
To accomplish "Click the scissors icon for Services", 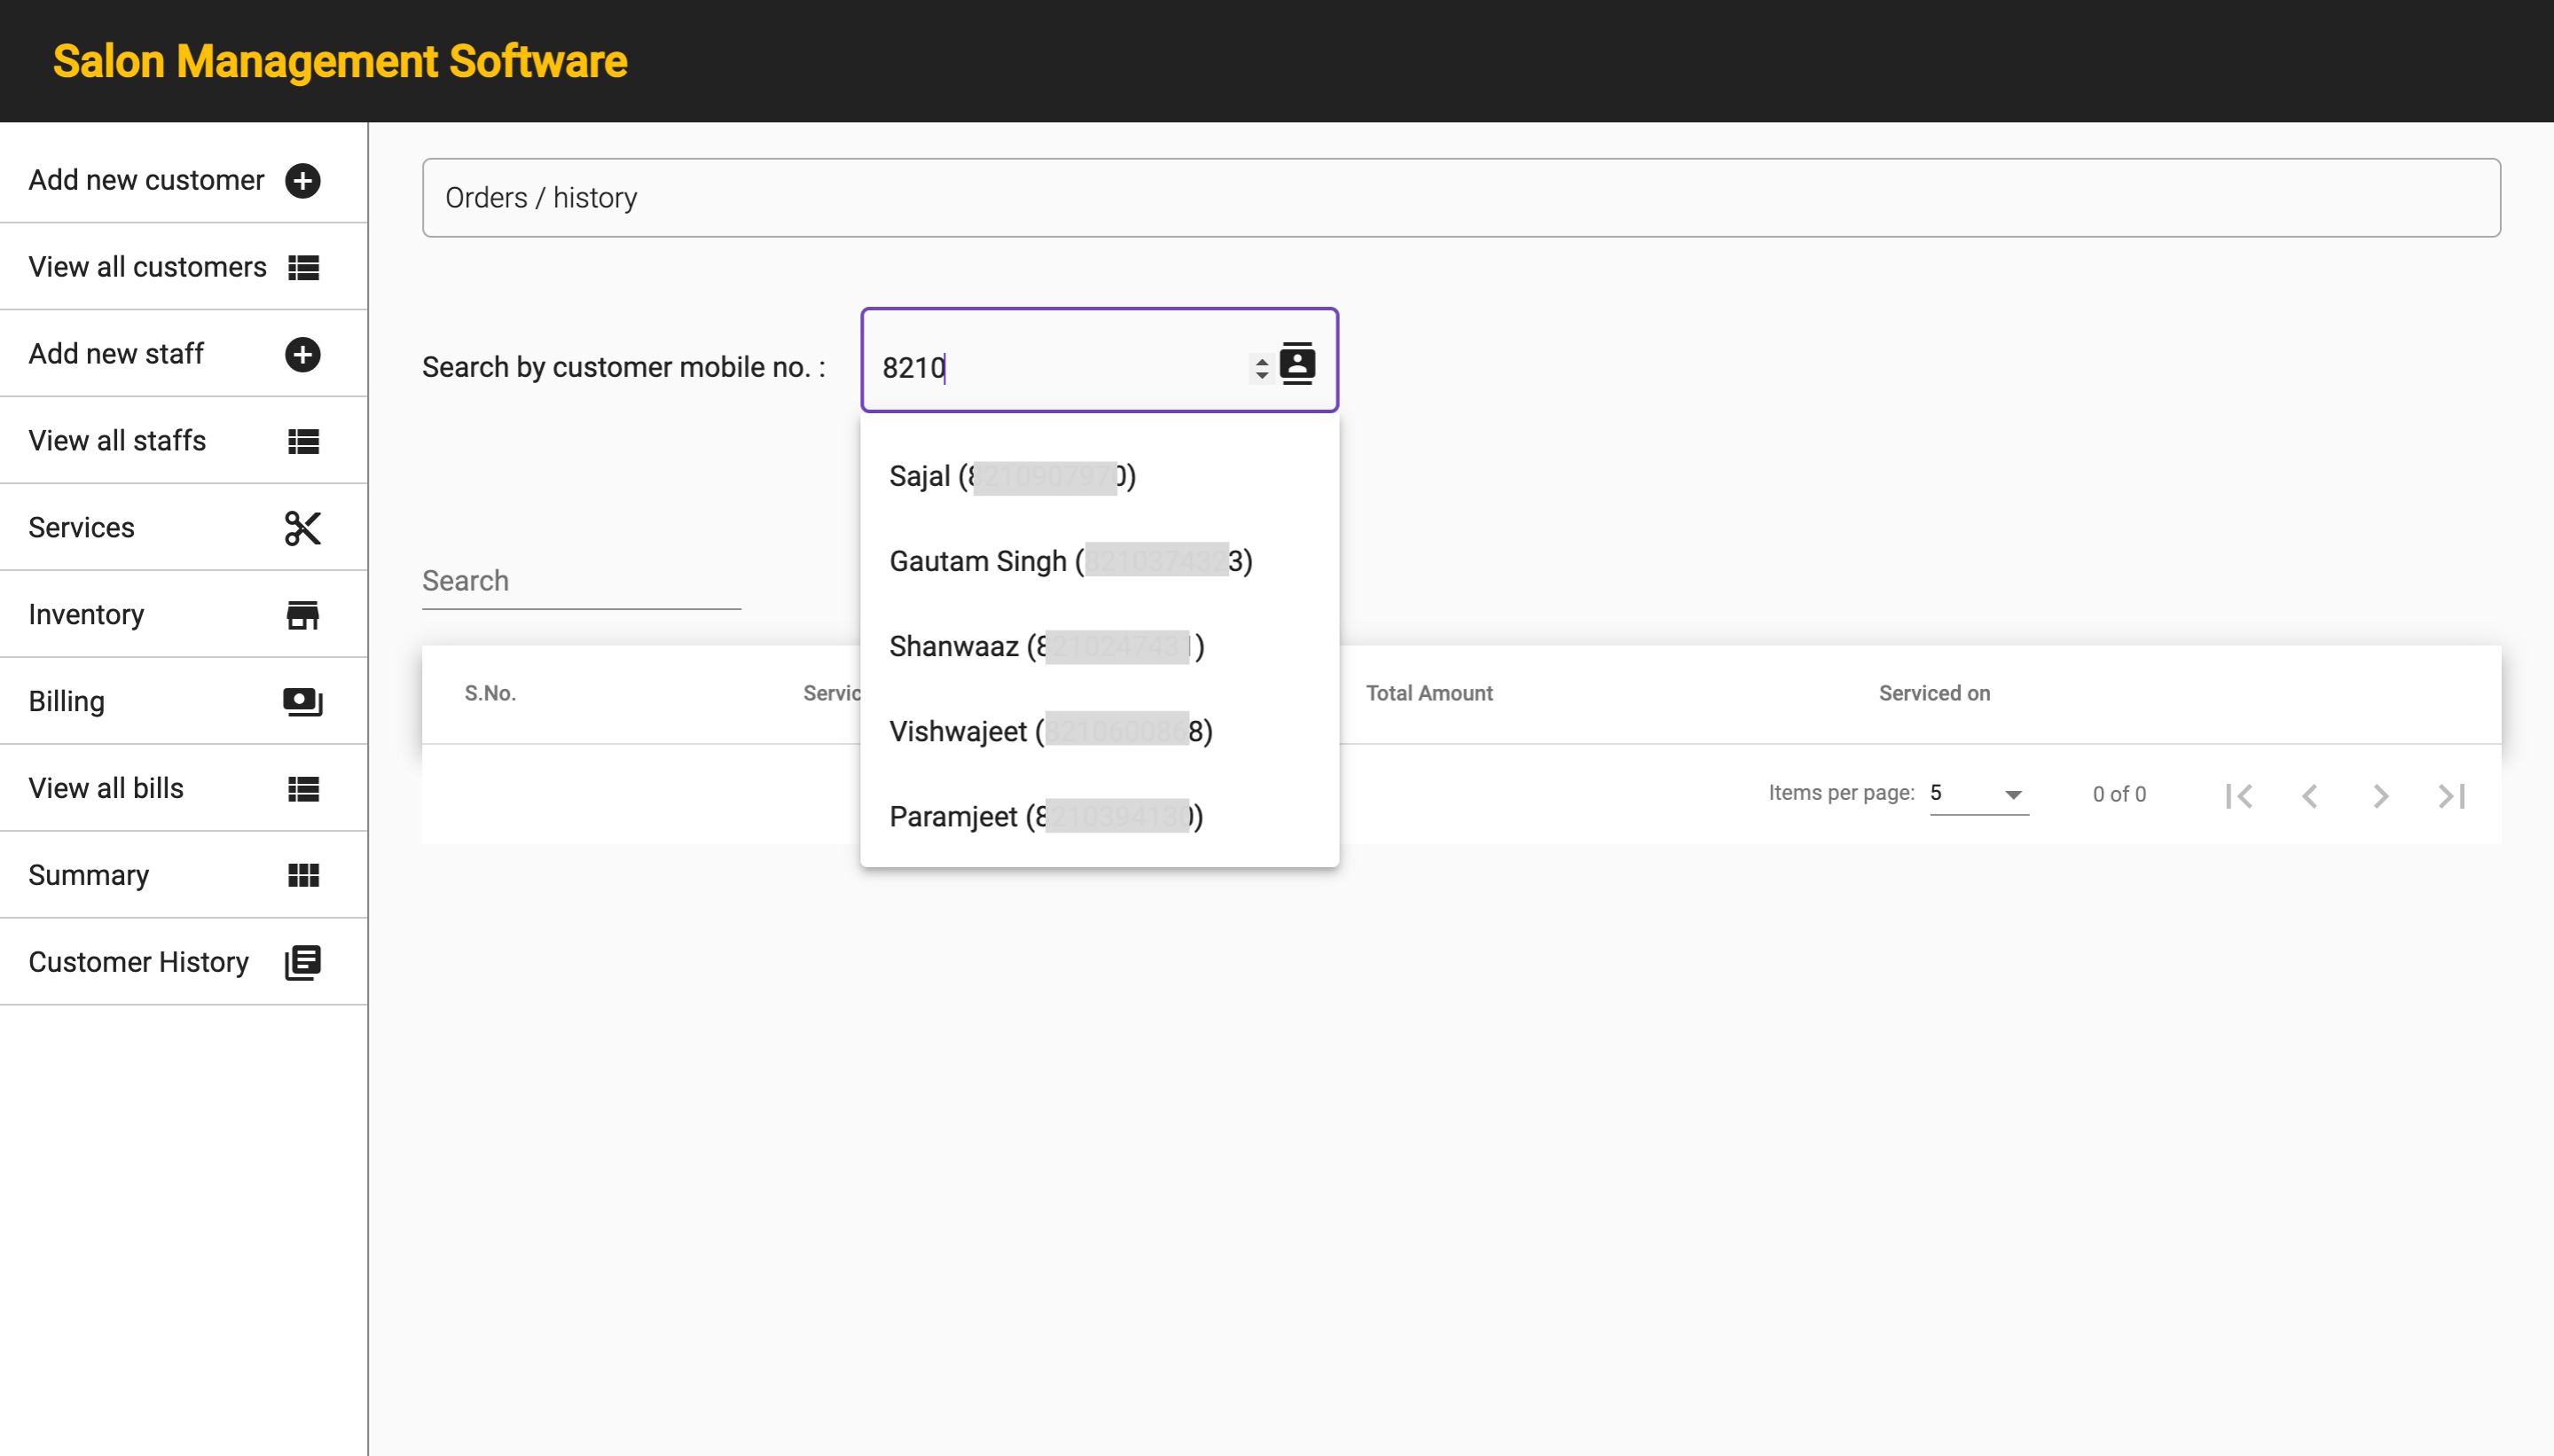I will [302, 528].
